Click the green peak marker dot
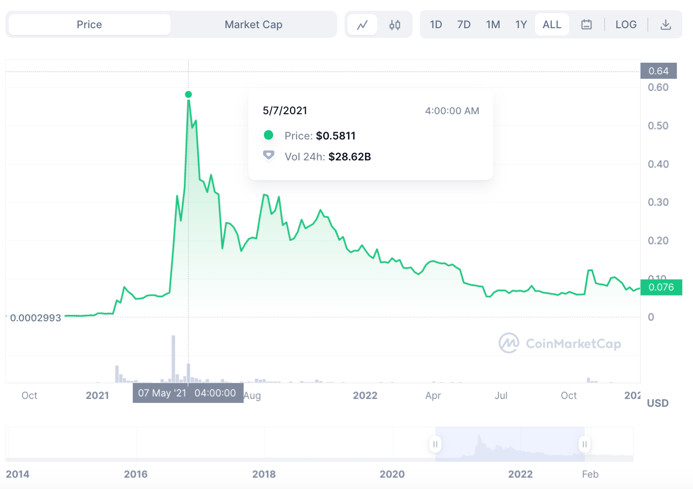 pyautogui.click(x=189, y=94)
